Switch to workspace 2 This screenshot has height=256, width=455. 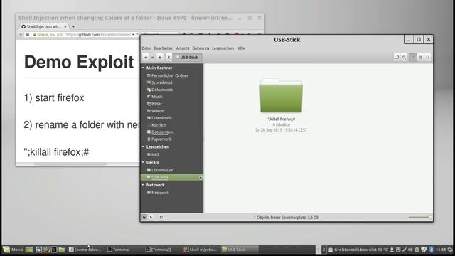click(324, 250)
